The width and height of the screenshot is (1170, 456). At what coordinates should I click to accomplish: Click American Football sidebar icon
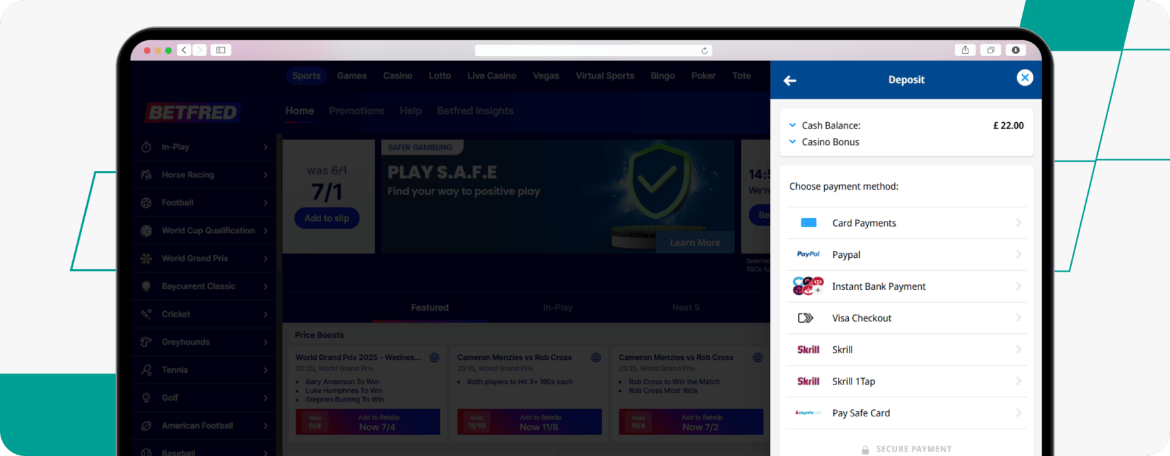[x=146, y=426]
